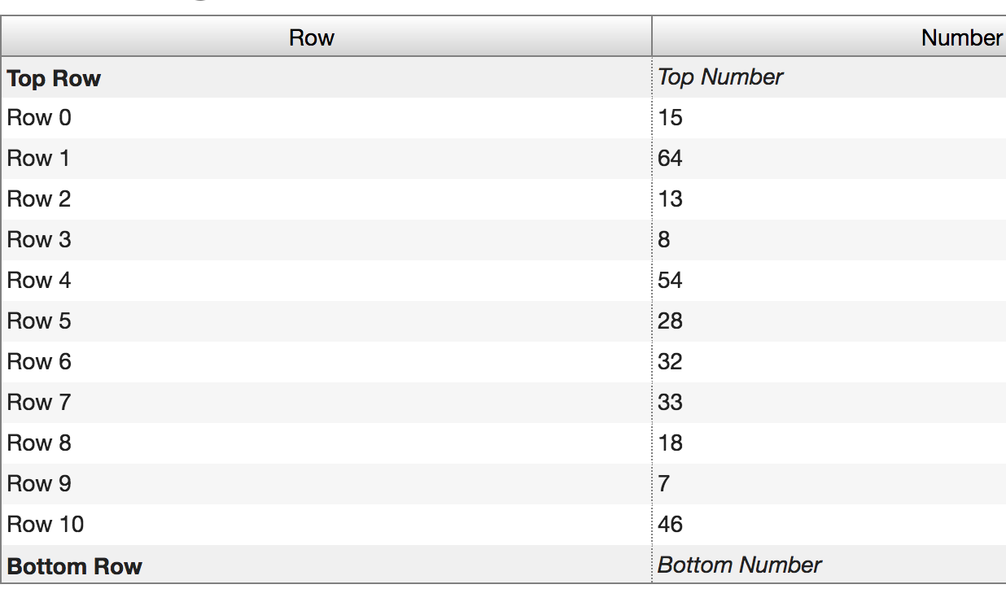Select the cell with value 46
The image size is (1006, 602).
[671, 525]
